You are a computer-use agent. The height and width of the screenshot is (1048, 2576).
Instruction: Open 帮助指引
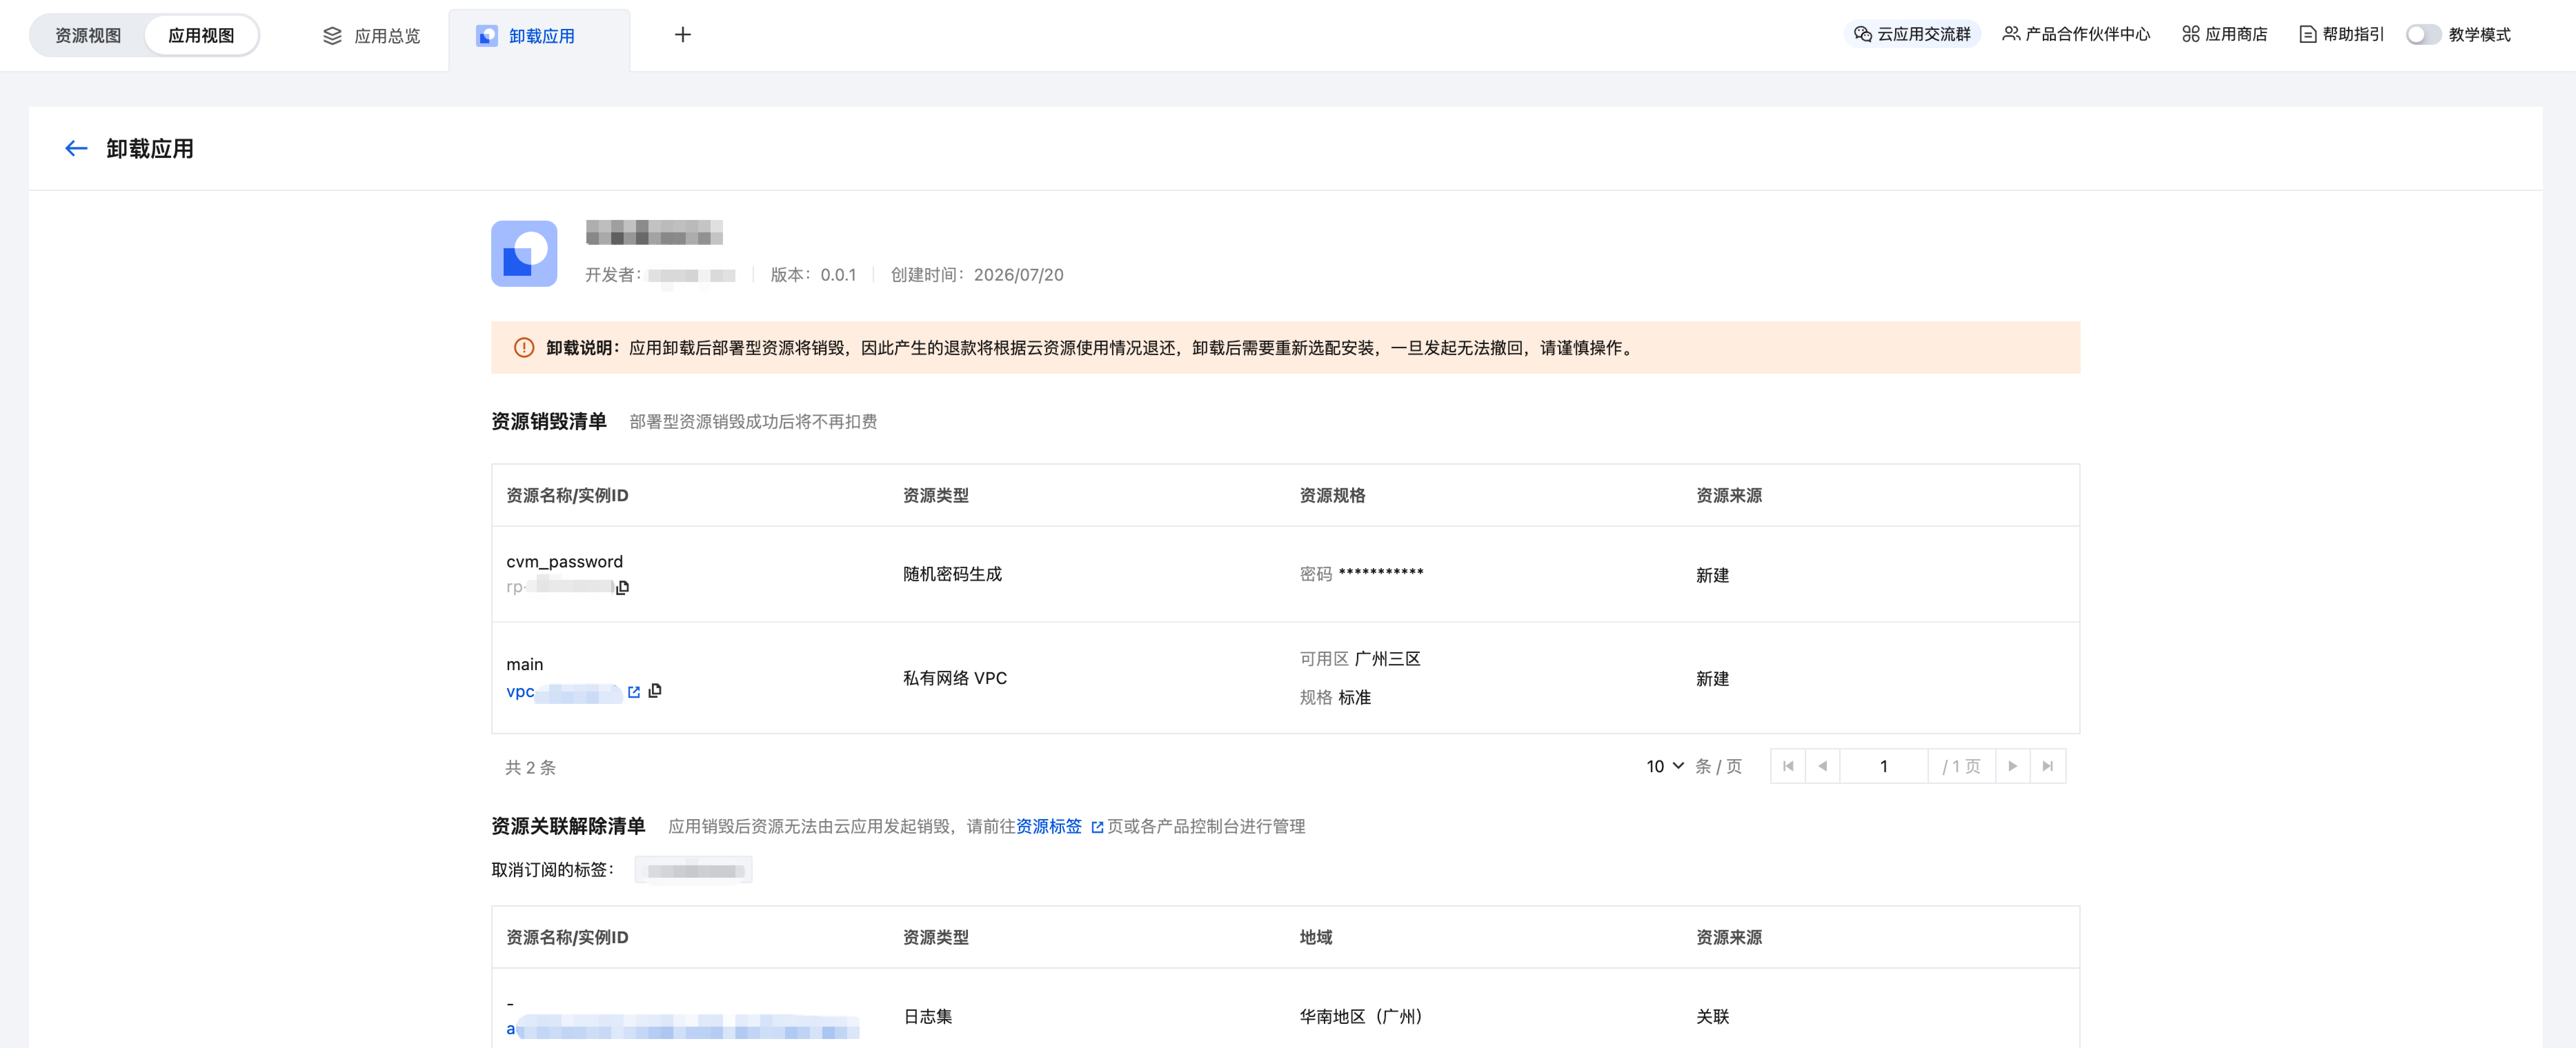(x=2342, y=34)
